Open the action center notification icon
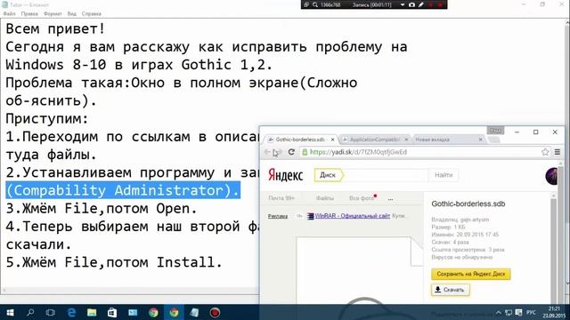Image resolution: width=570 pixels, height=320 pixels. 518,313
